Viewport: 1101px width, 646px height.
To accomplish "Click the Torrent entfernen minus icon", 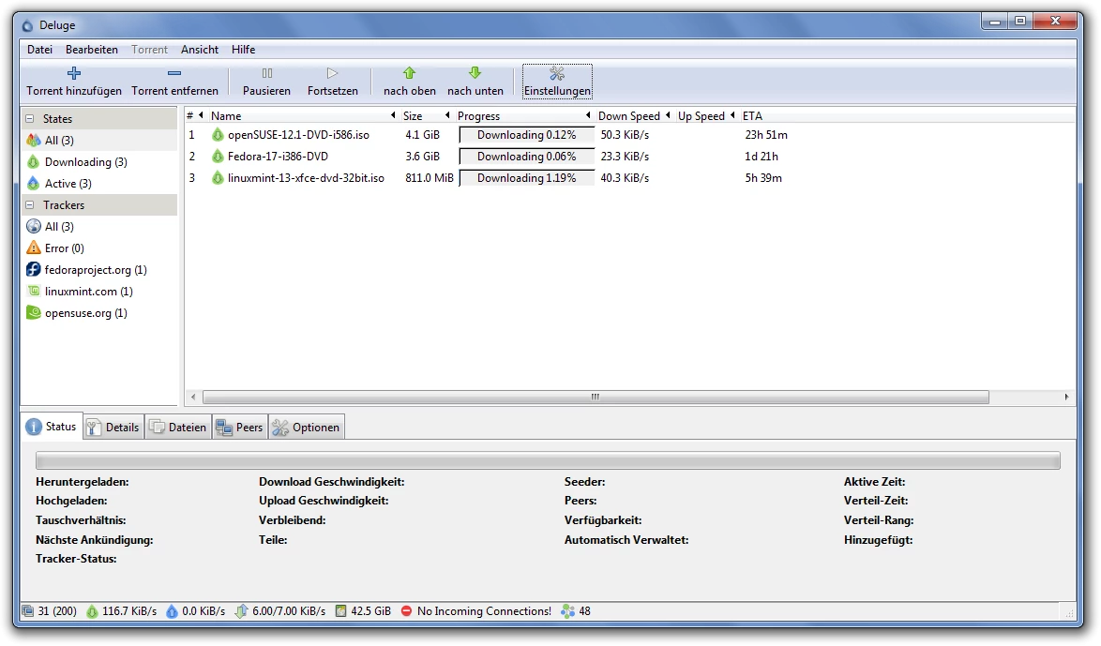I will tap(174, 73).
